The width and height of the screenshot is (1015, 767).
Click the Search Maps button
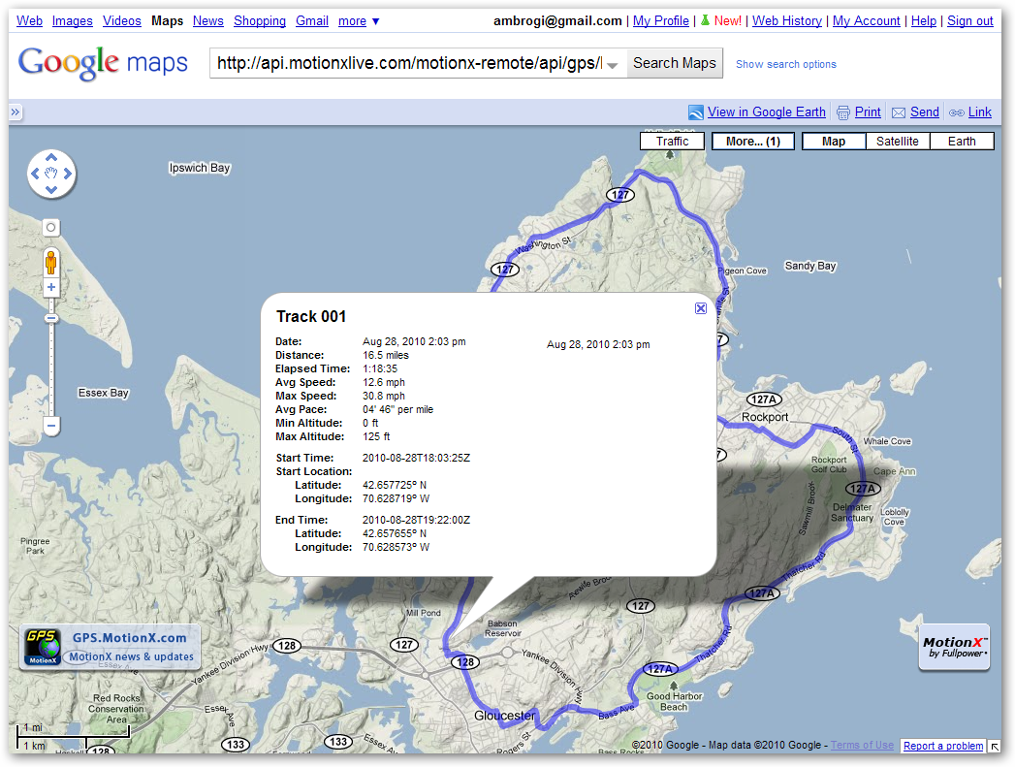(x=675, y=63)
